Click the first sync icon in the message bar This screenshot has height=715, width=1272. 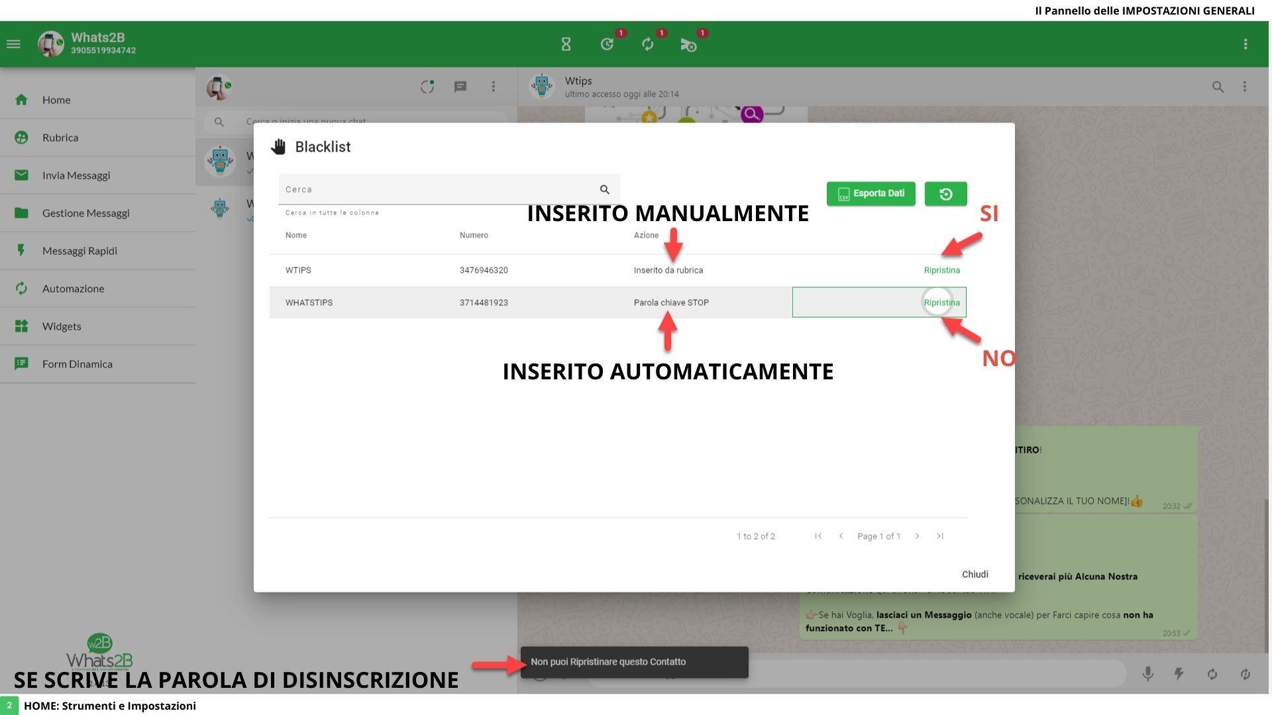click(x=1212, y=674)
